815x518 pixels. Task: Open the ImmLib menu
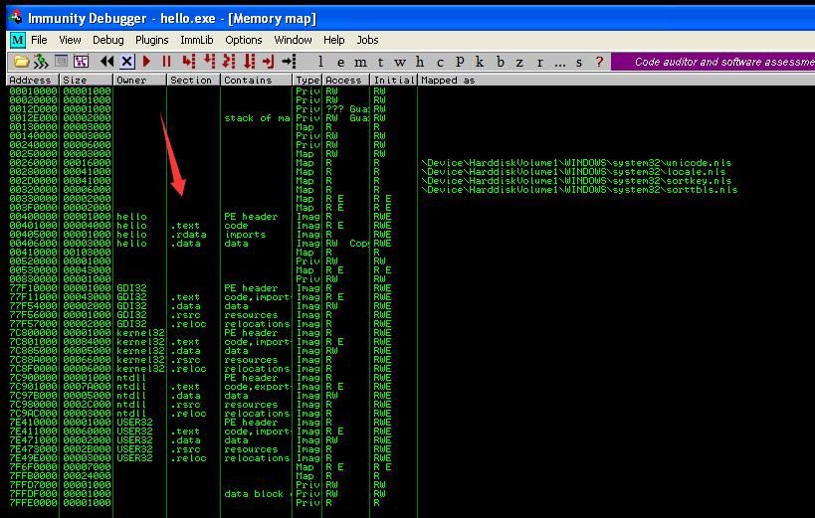tap(196, 40)
